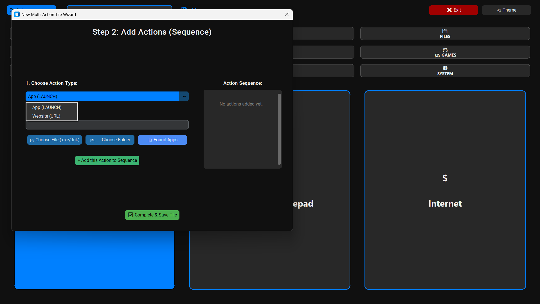Expand the action type dropdown arrow
The width and height of the screenshot is (540, 304).
tap(184, 96)
